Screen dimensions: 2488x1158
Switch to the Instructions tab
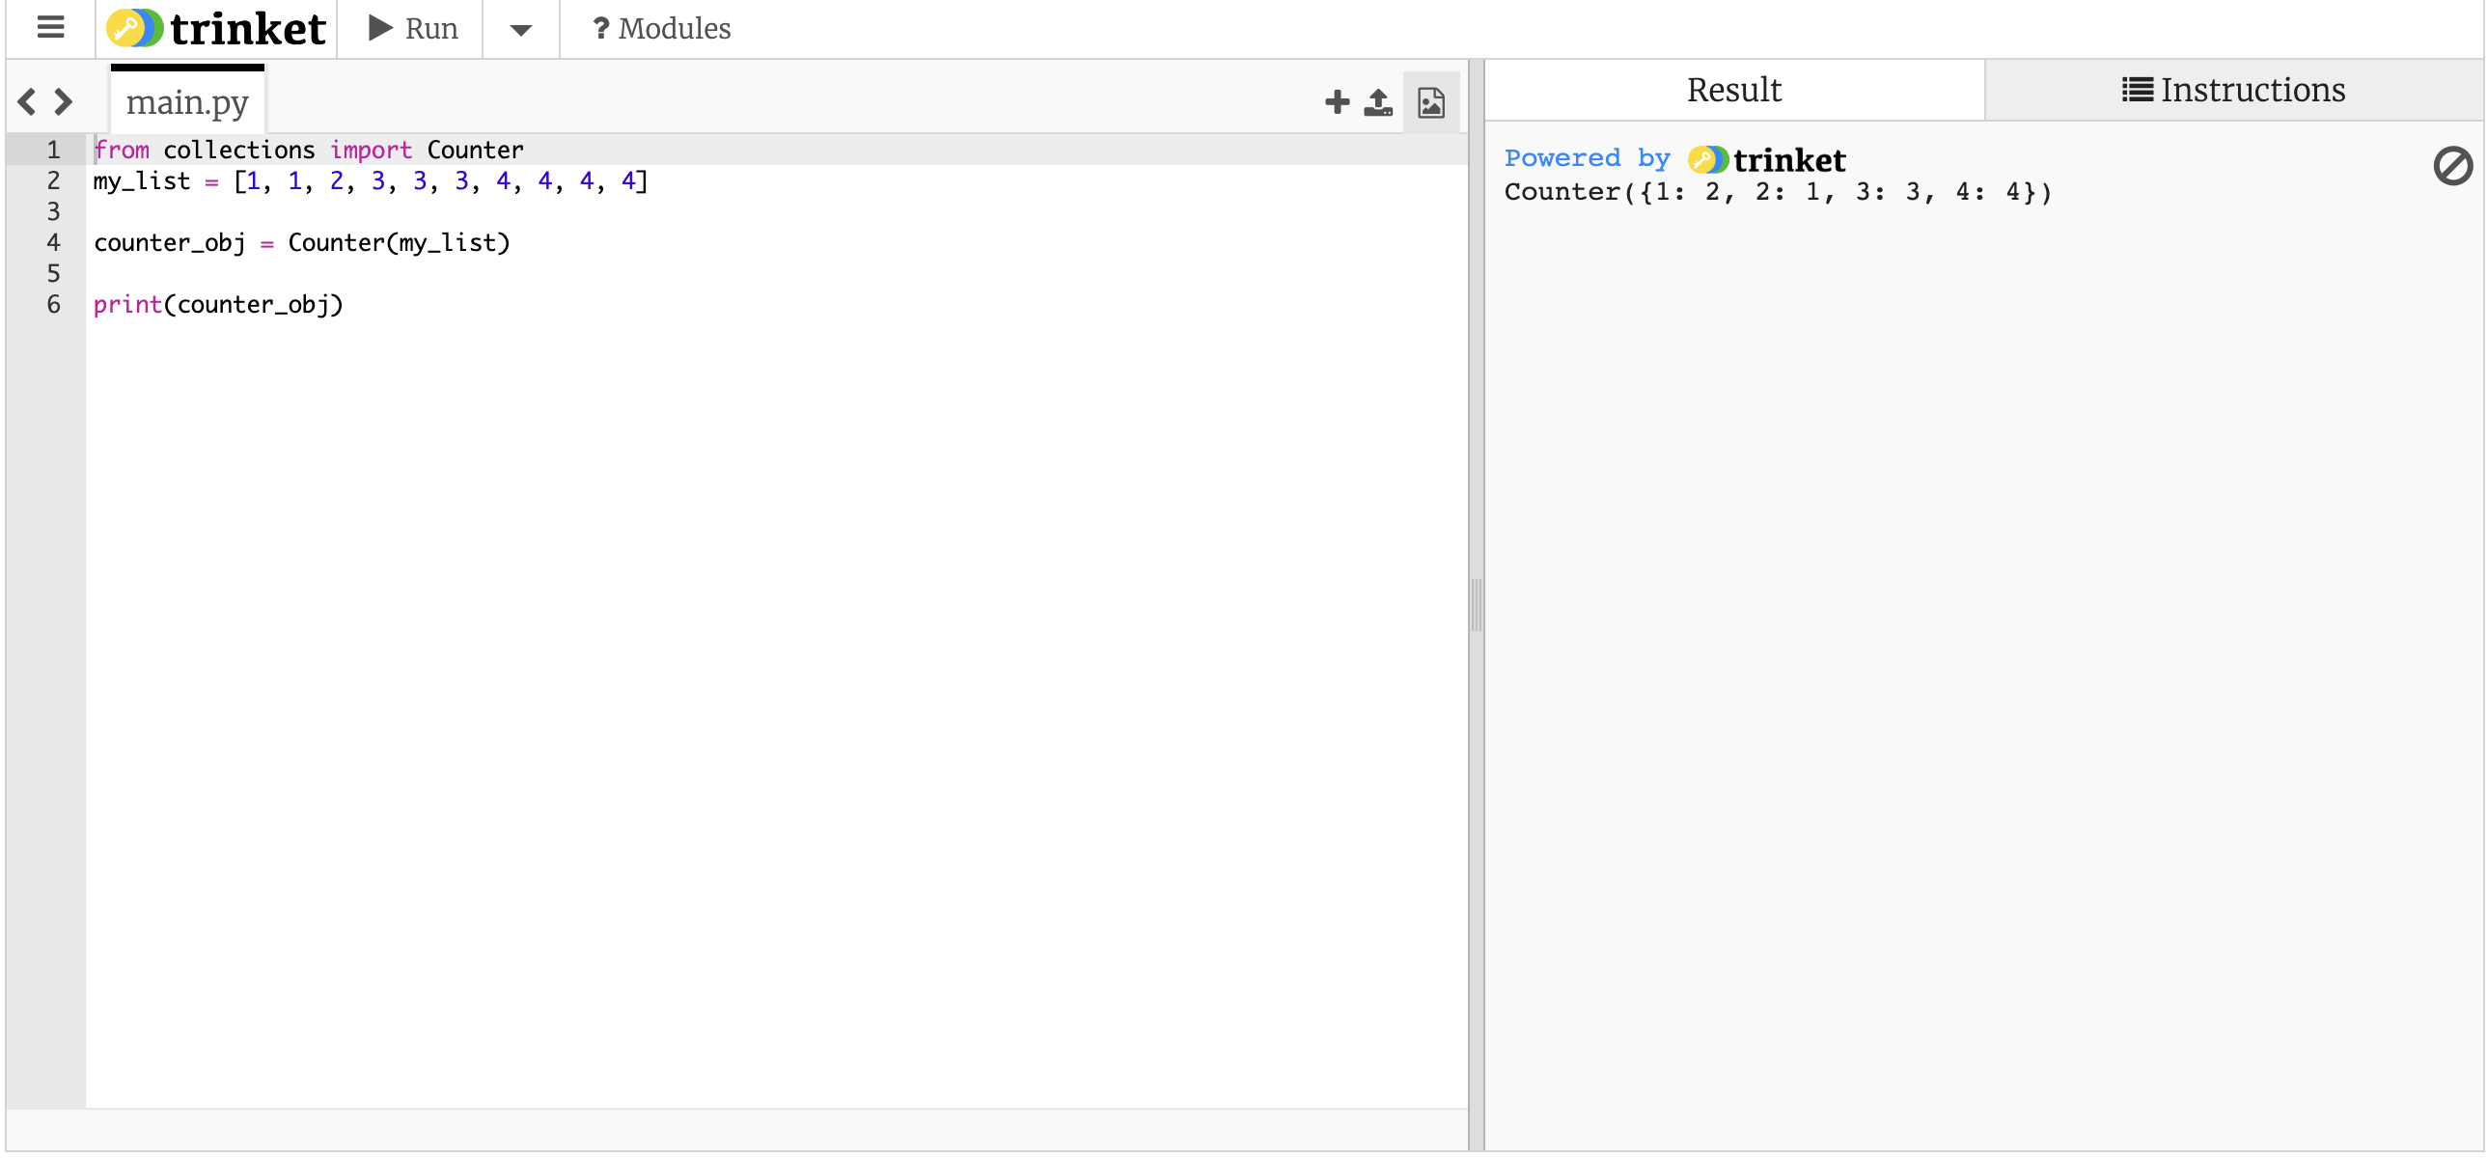[2233, 90]
